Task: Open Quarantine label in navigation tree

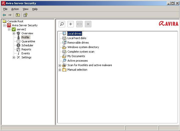Action: 28,41
